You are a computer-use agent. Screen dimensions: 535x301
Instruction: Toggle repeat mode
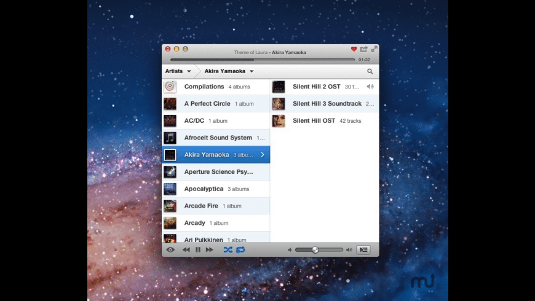click(x=240, y=250)
